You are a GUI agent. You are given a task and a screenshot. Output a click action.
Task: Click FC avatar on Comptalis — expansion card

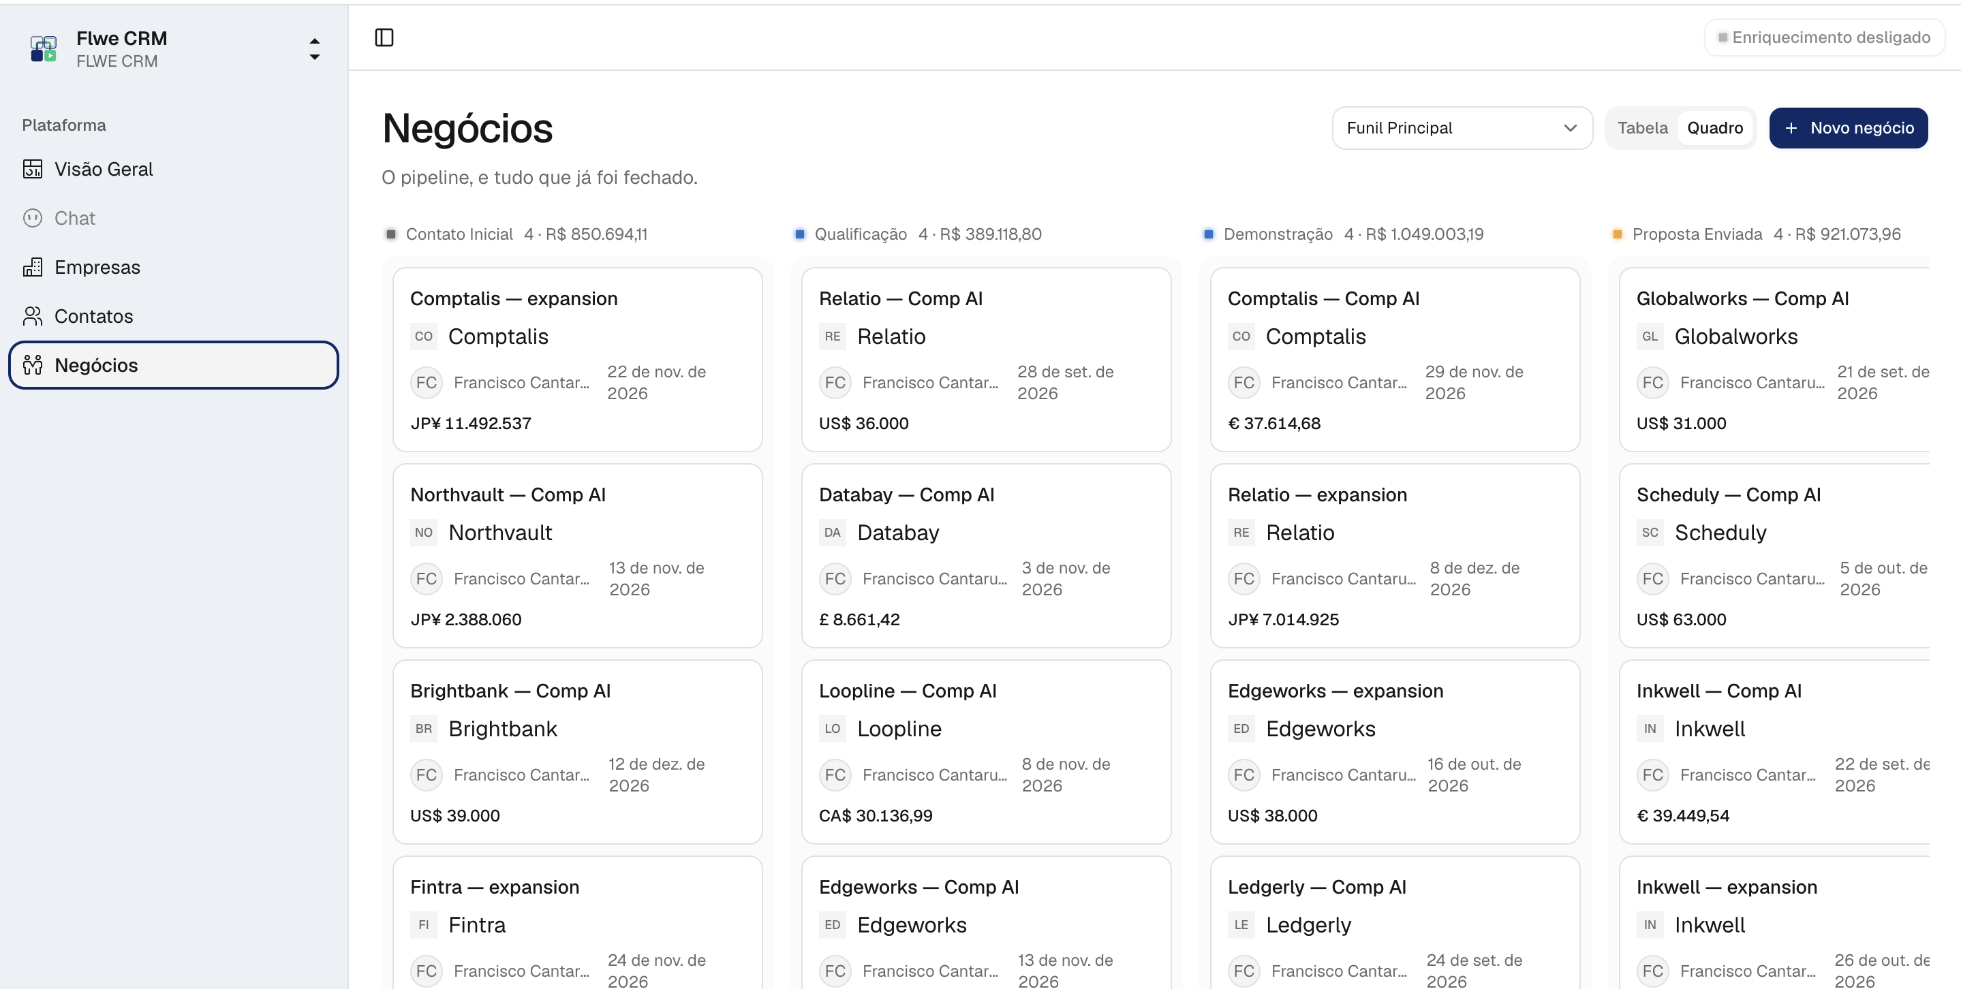427,383
